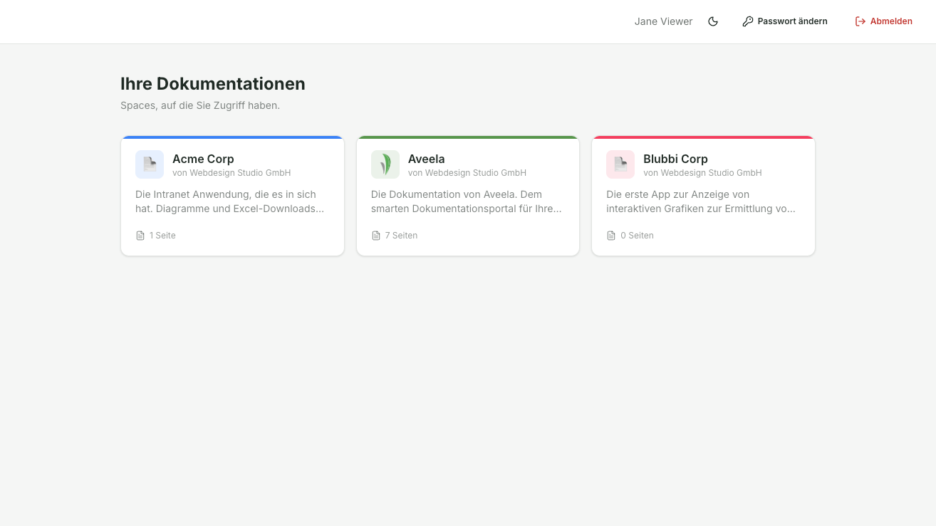The image size is (936, 526).
Task: Click the page icon next to 7 Seiten
Action: tap(376, 236)
